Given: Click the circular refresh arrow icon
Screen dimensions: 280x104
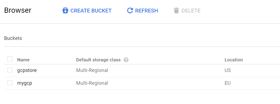Looking at the screenshot, I should [130, 11].
